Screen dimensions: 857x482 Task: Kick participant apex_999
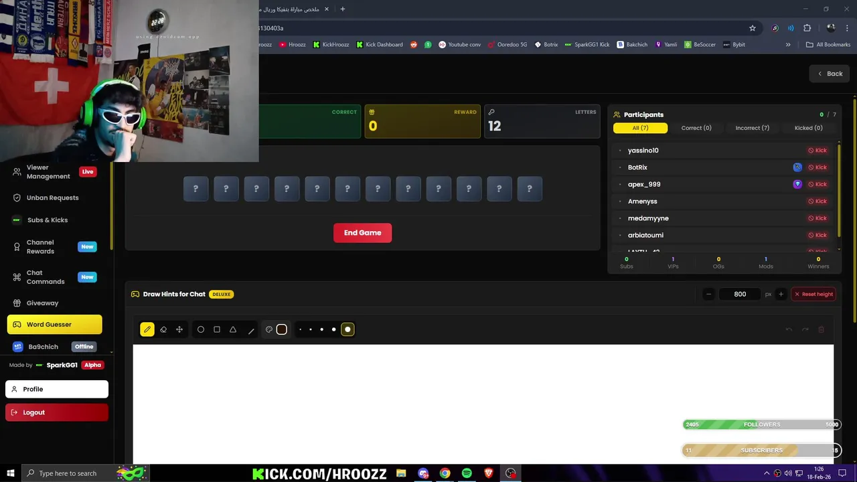tap(817, 184)
